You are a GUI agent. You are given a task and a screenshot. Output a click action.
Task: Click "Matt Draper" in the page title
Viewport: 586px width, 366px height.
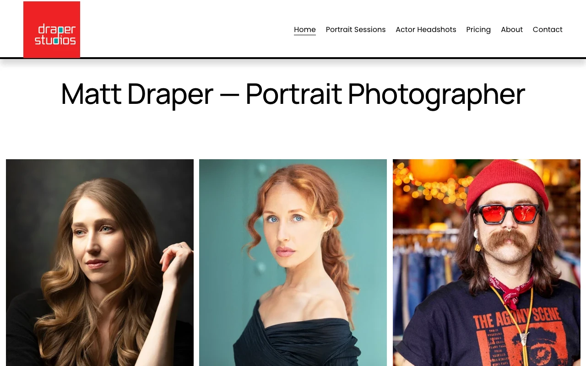pyautogui.click(x=137, y=94)
